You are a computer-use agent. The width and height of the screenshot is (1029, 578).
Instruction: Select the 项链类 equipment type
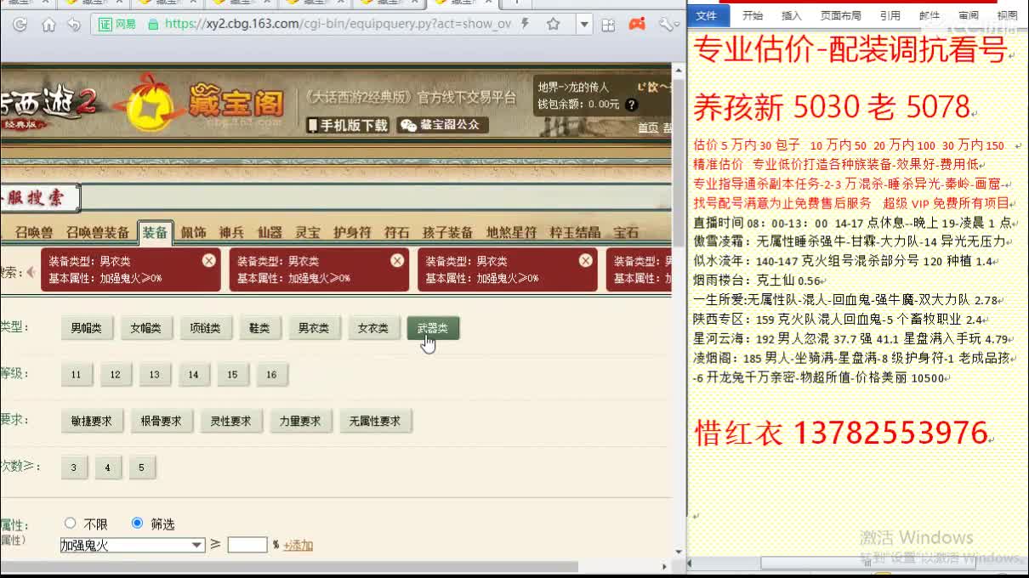coord(206,328)
